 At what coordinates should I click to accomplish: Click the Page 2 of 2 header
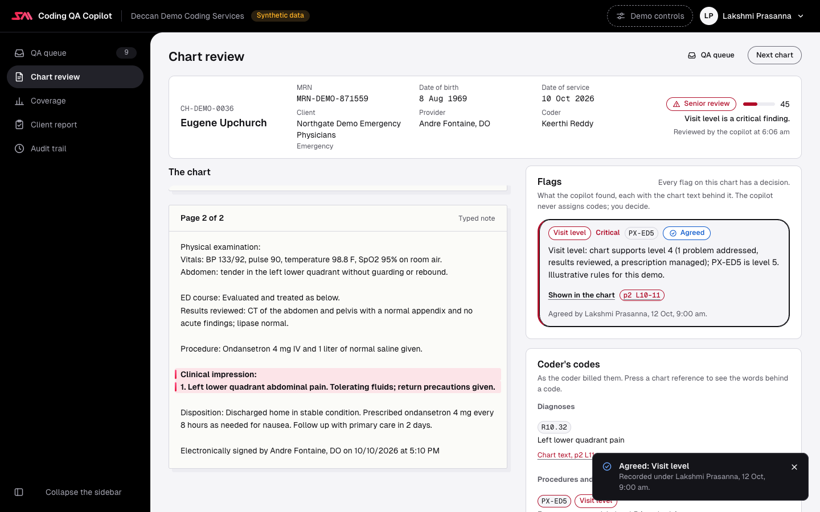(x=202, y=218)
